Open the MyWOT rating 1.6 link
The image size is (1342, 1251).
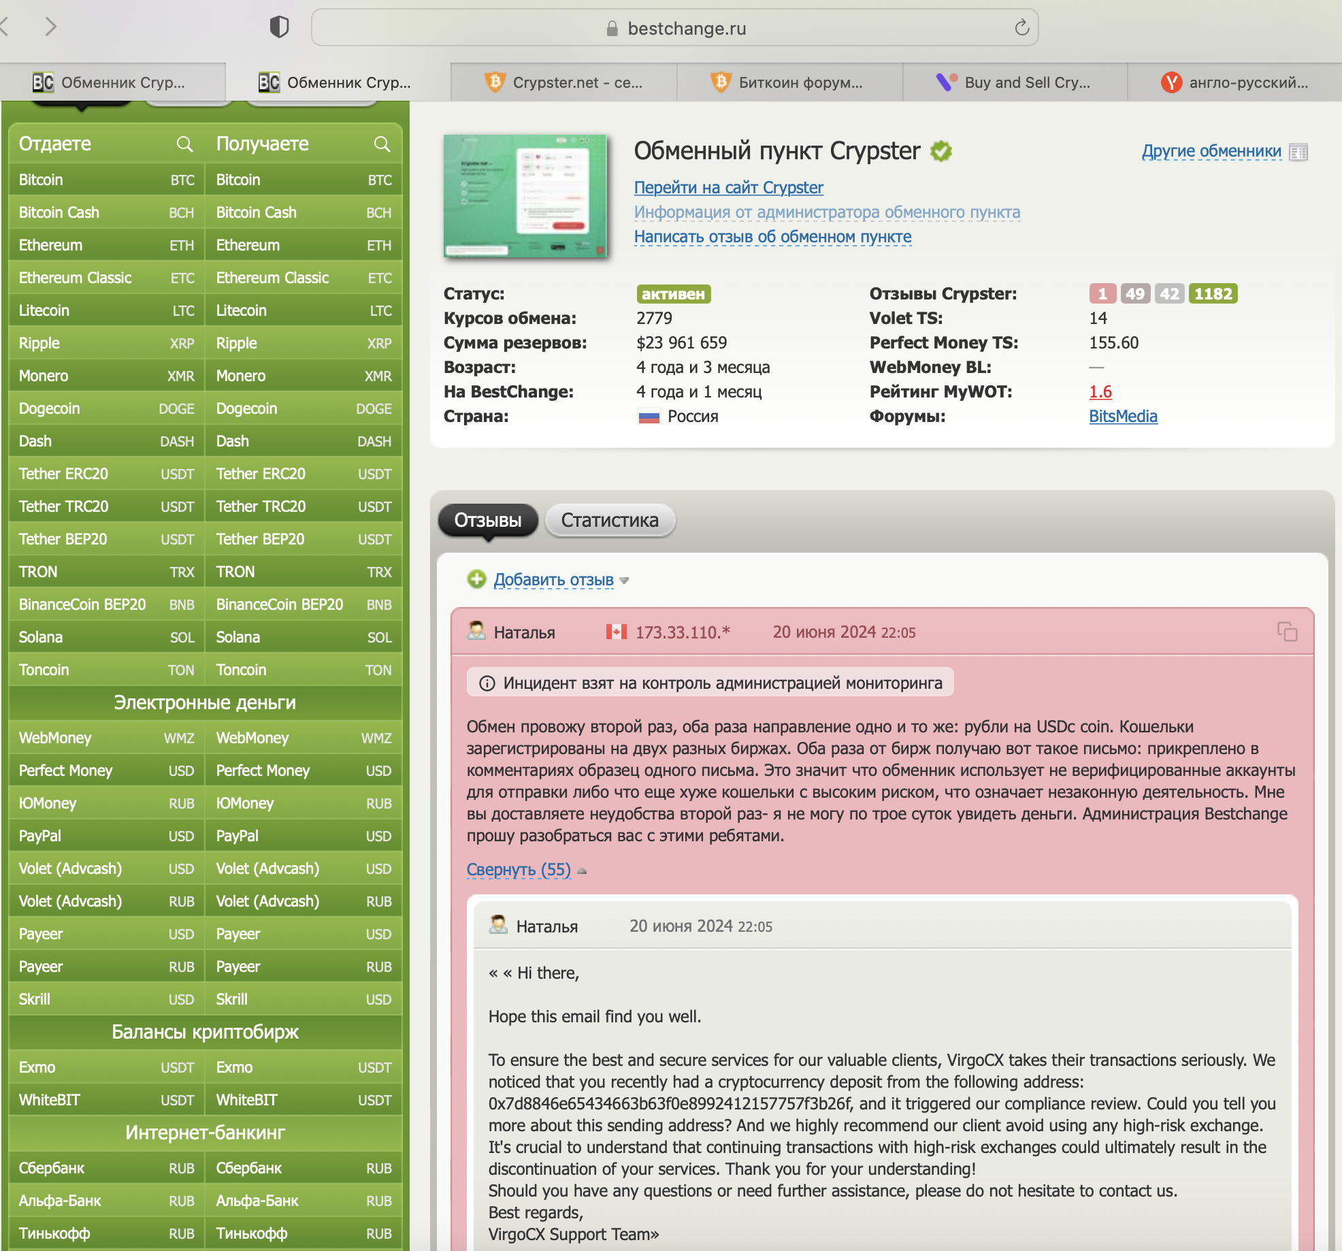click(1100, 391)
